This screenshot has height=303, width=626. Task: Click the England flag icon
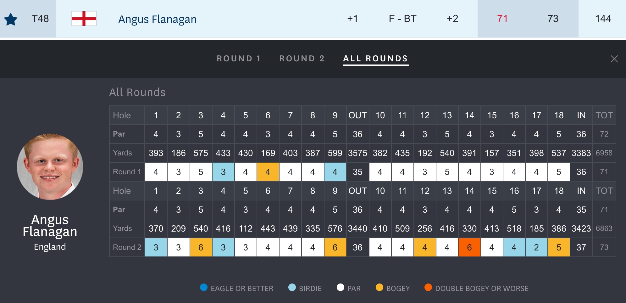(x=84, y=19)
